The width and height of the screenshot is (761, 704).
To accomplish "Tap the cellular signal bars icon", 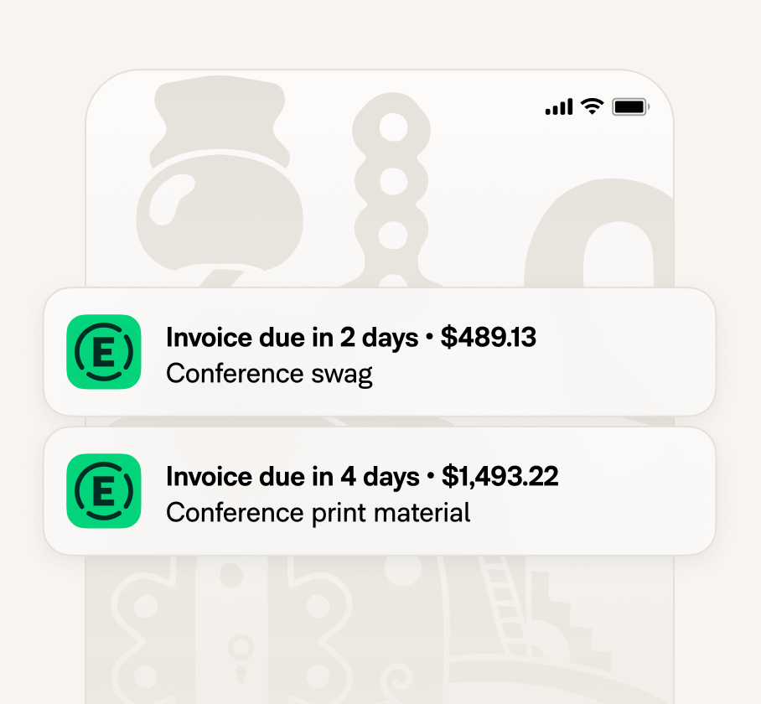I will pyautogui.click(x=559, y=106).
